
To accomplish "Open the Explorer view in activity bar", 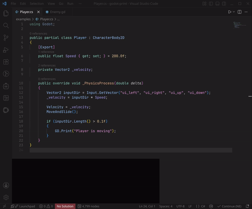I will click(6, 13).
